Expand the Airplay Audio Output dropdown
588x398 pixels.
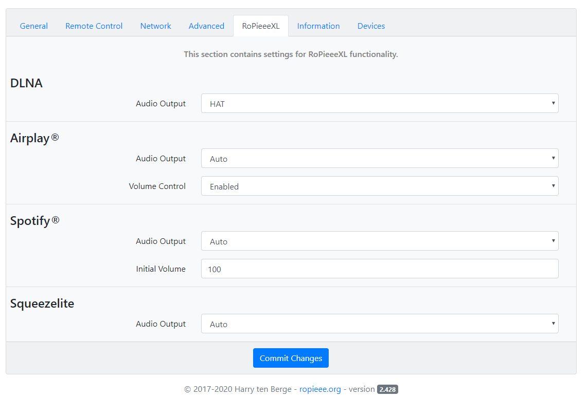point(379,159)
